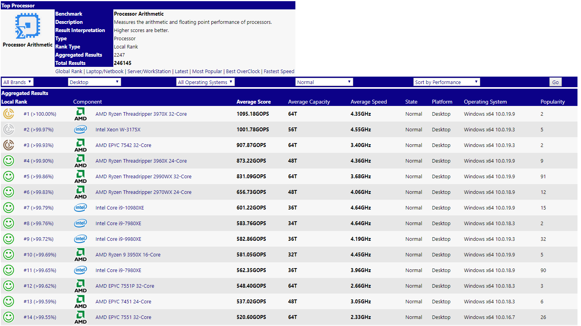The height and width of the screenshot is (326, 581).
Task: Click AMD Ryzen Threadripper 2970WX 24-Core name
Action: [143, 192]
